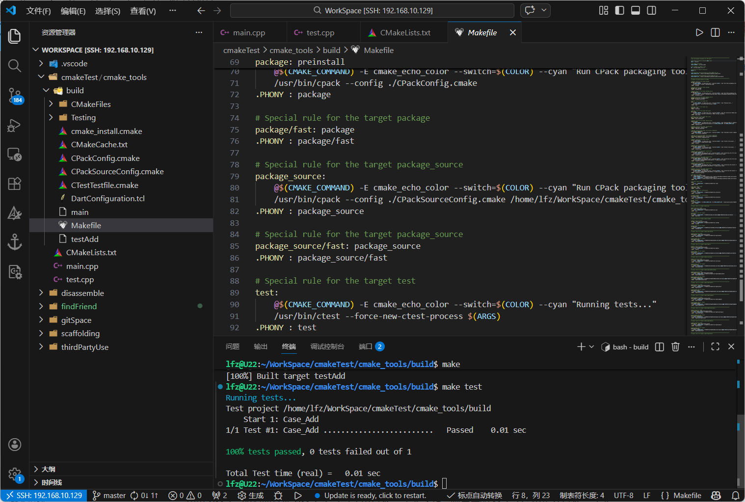Expand the .vscode folder
The image size is (745, 502).
pyautogui.click(x=41, y=63)
